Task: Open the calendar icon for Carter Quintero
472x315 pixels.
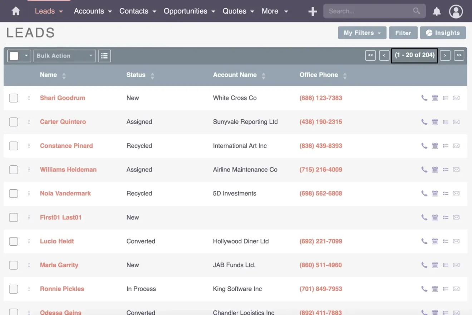Action: (x=435, y=122)
